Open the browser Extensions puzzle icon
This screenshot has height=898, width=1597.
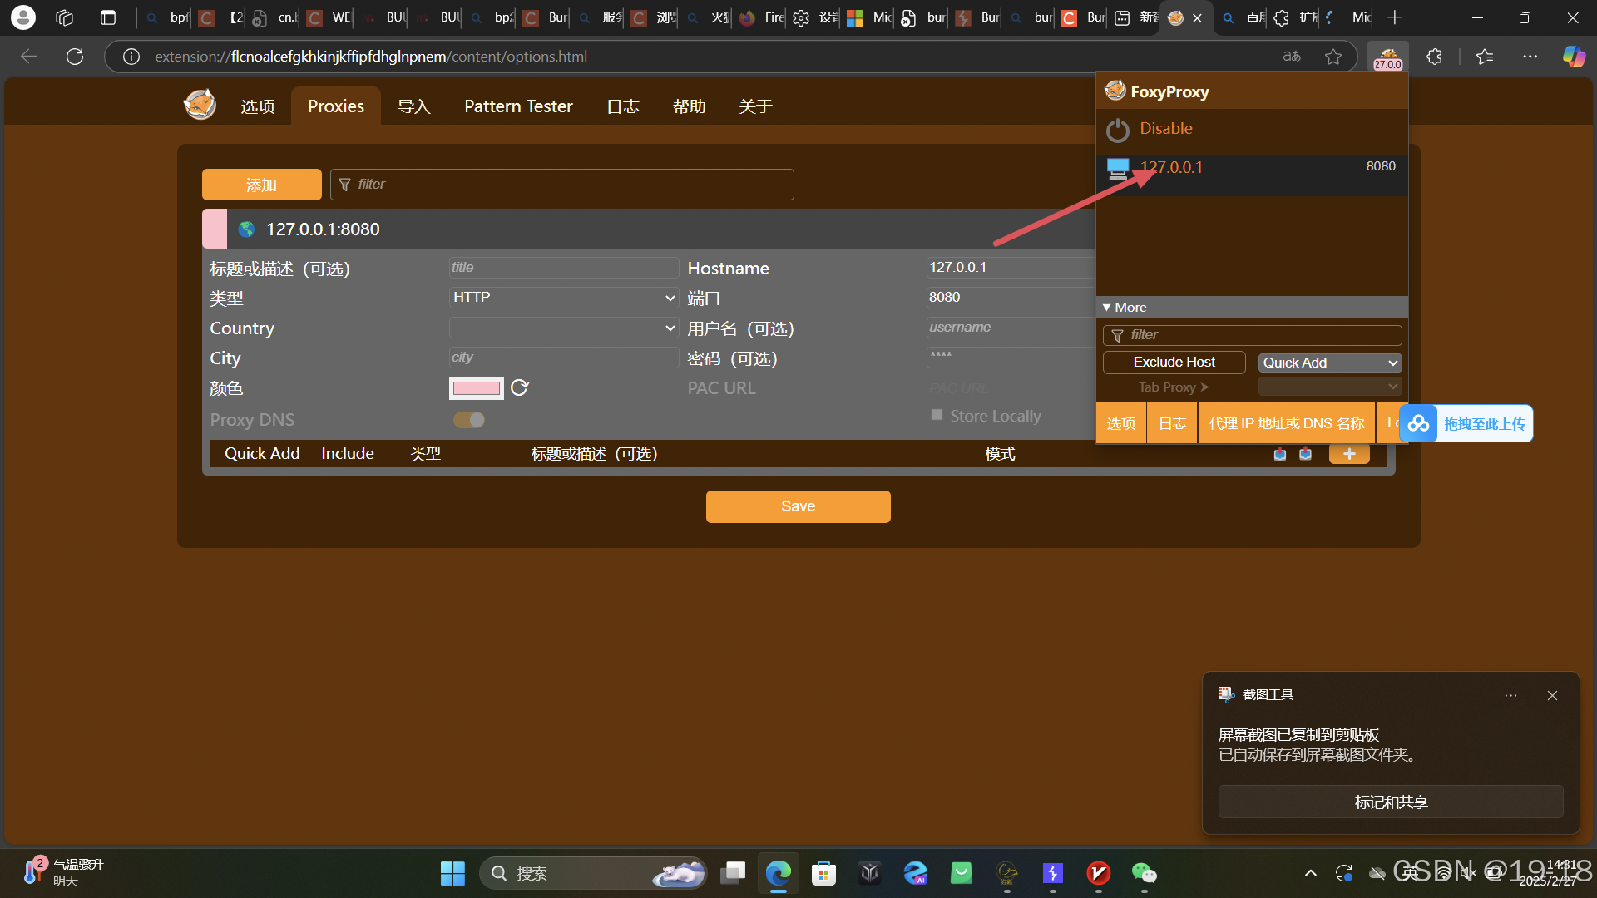coord(1434,57)
